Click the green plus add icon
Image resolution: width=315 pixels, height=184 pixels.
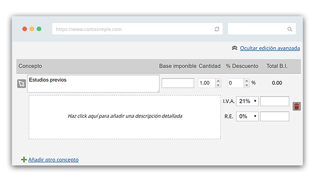click(x=24, y=160)
